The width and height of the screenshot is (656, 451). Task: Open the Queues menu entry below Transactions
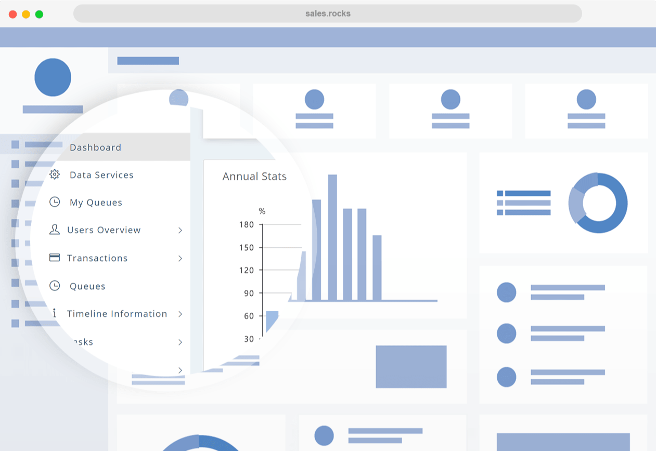[x=87, y=286]
